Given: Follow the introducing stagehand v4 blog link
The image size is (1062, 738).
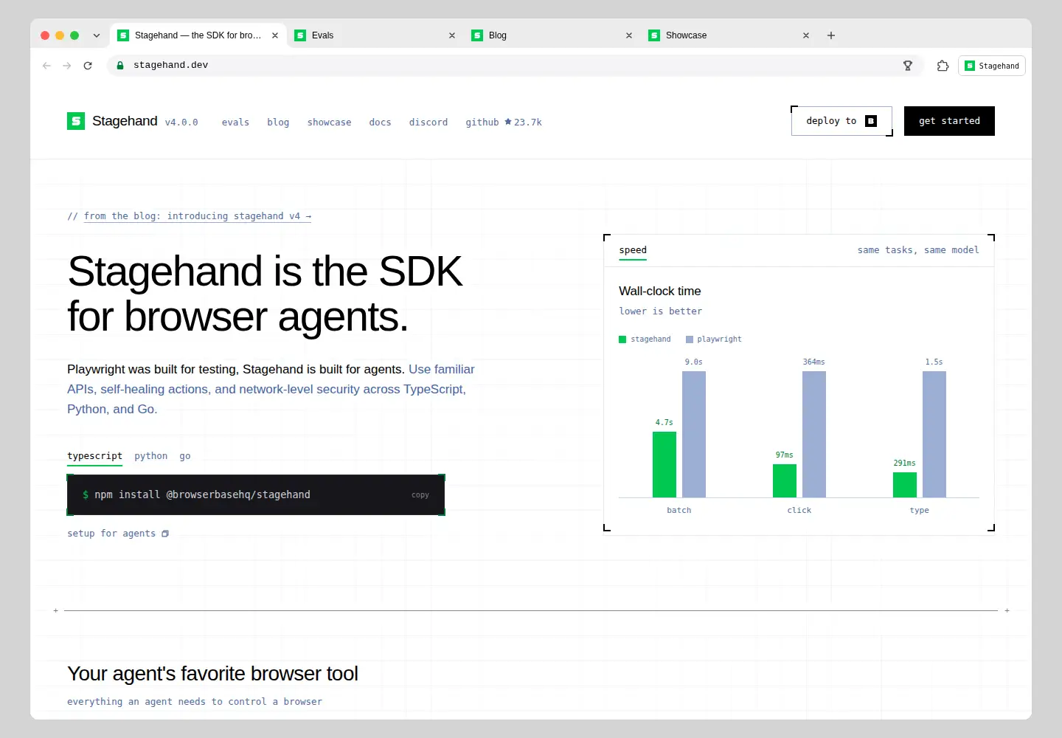Looking at the screenshot, I should tap(198, 216).
